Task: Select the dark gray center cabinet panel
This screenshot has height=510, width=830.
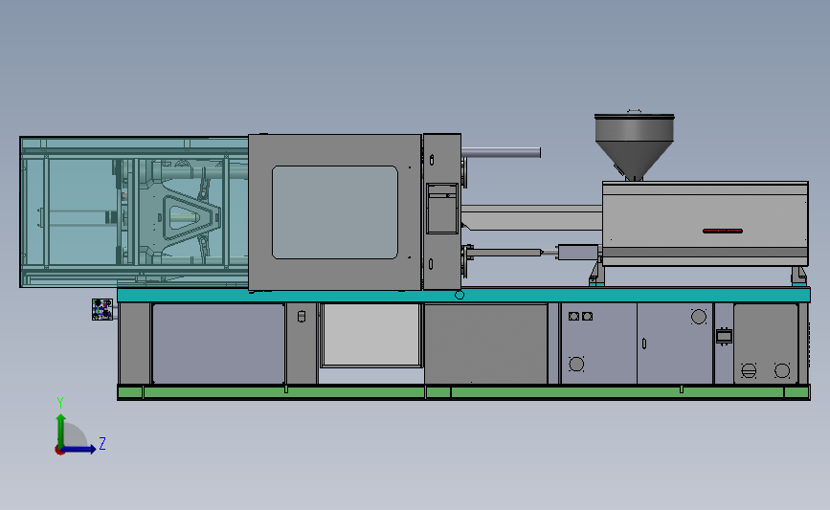Action: 486,344
